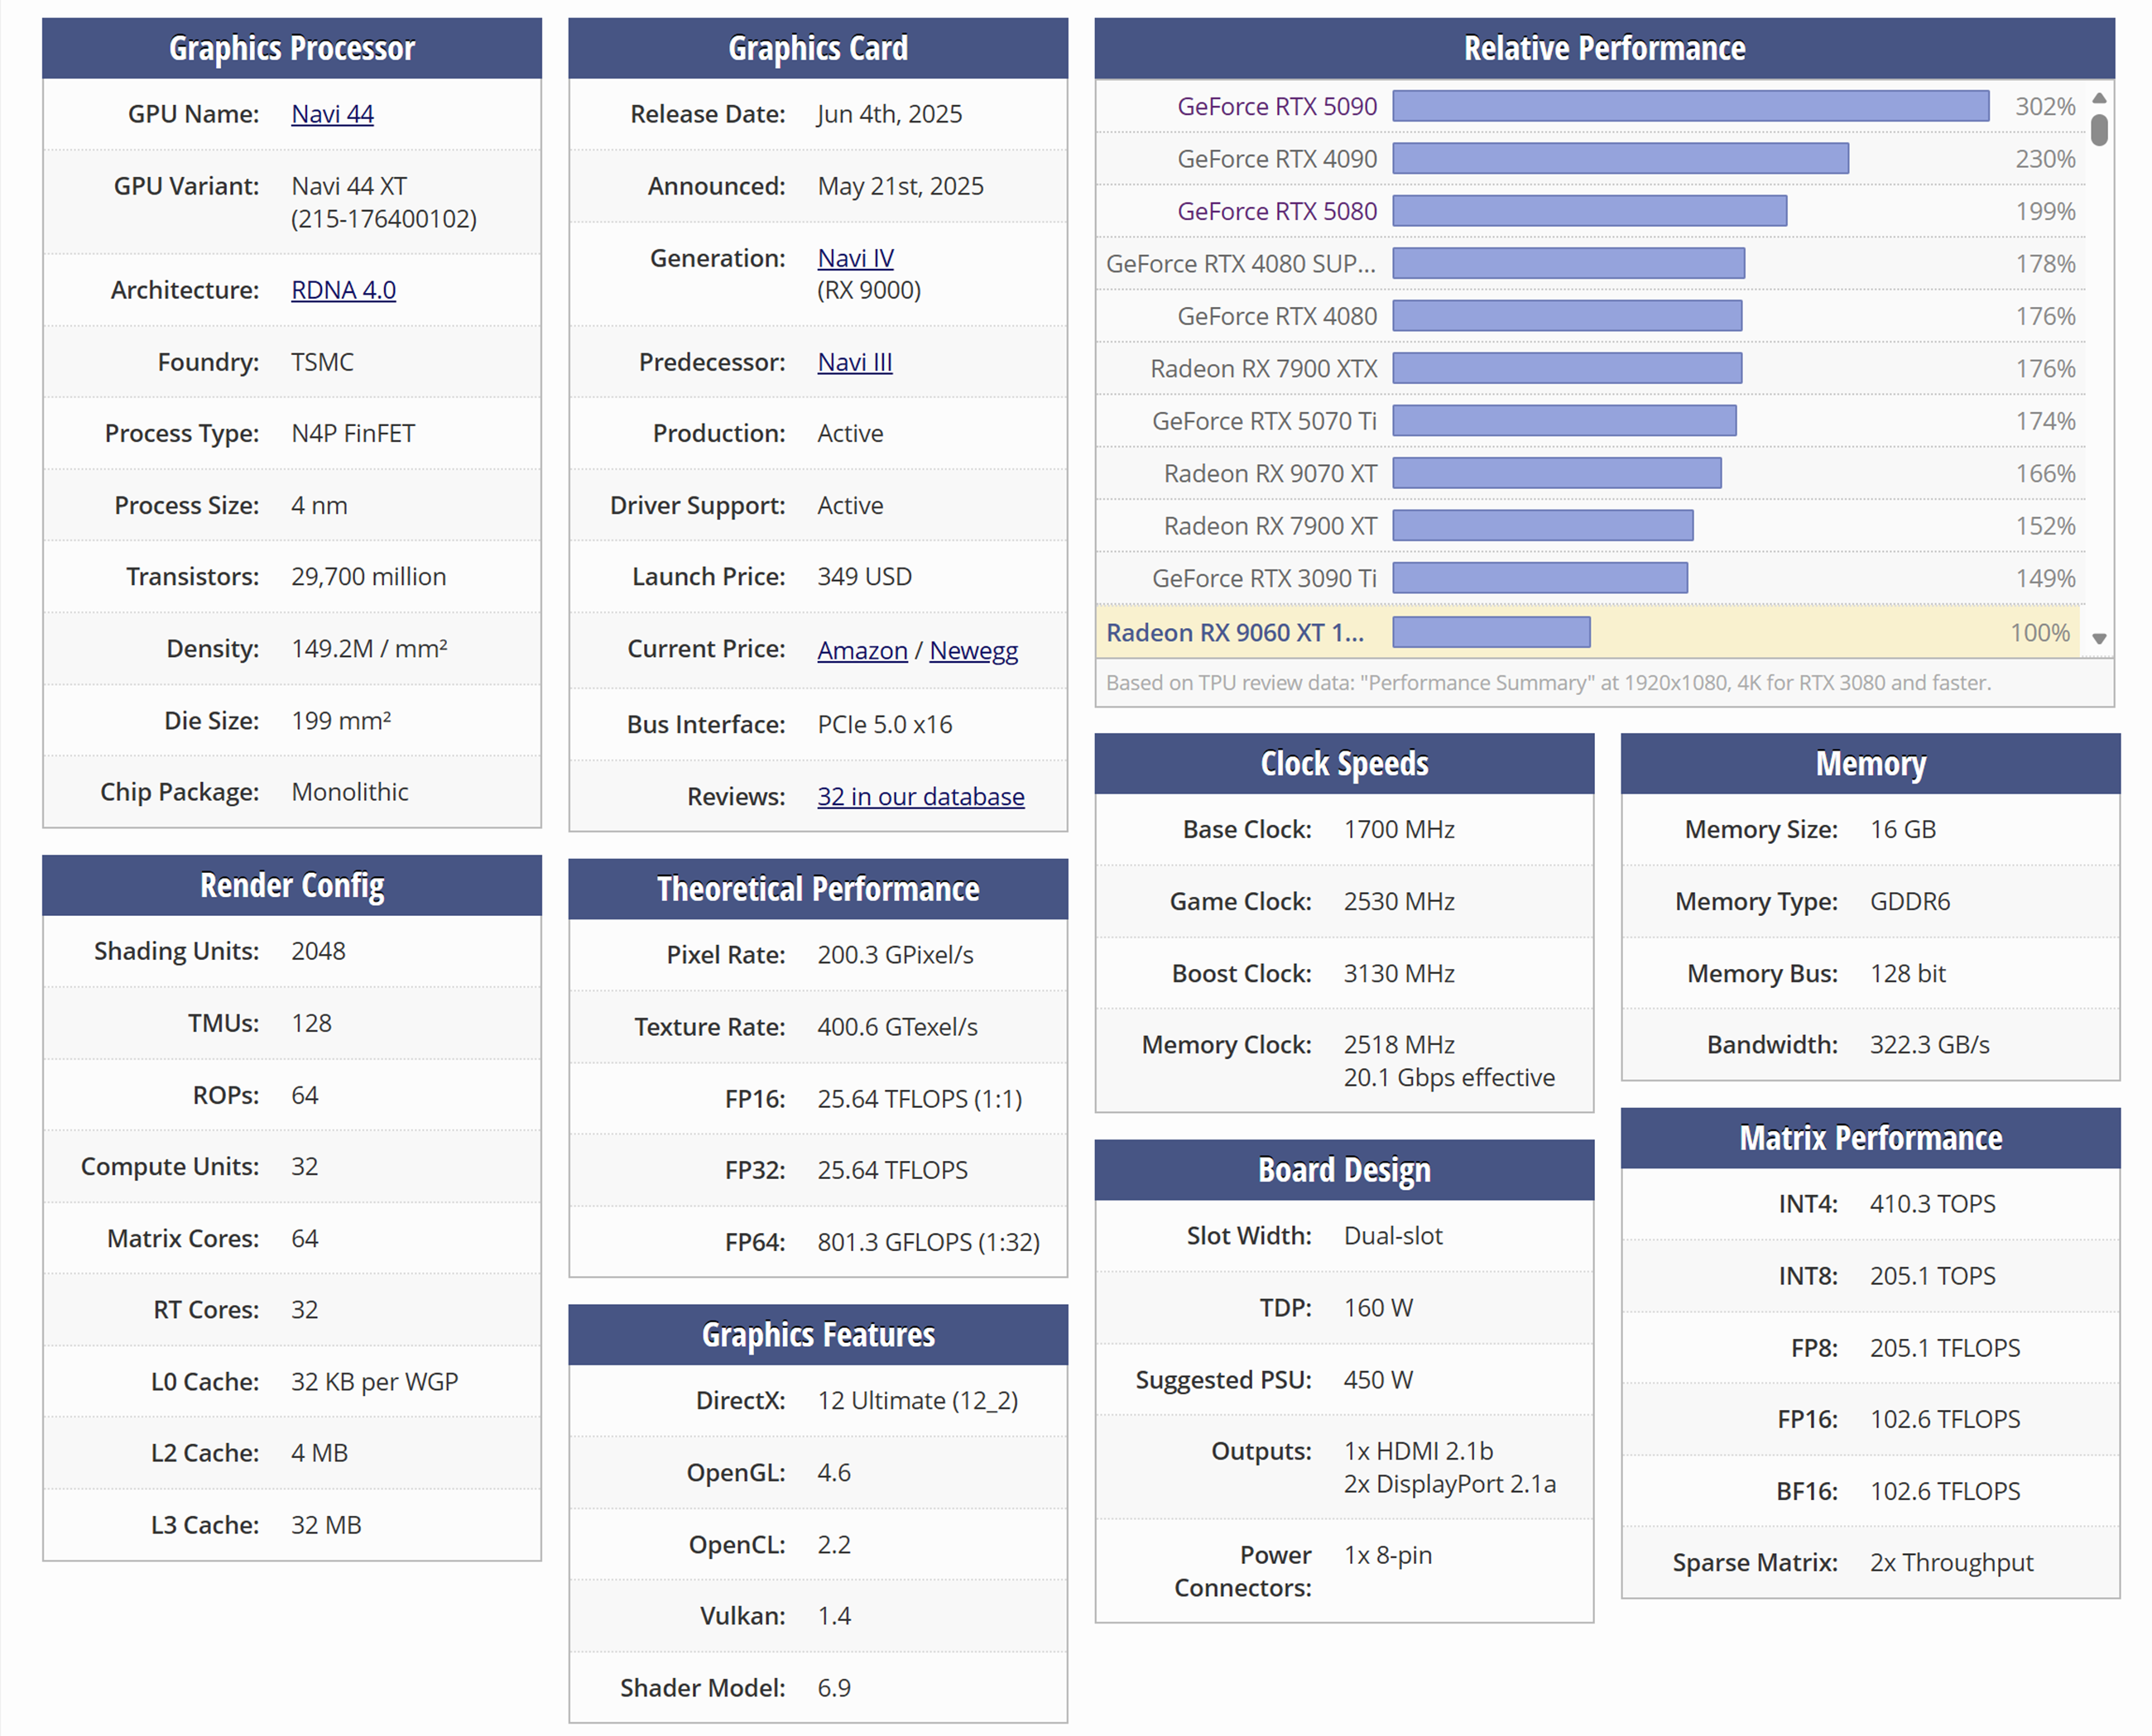Click the scroll-down arrow in Relative Performance
The width and height of the screenshot is (2152, 1736).
click(x=2100, y=639)
